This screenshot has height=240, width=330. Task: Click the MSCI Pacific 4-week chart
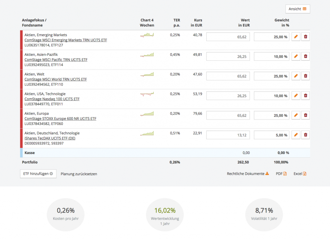click(x=147, y=55)
